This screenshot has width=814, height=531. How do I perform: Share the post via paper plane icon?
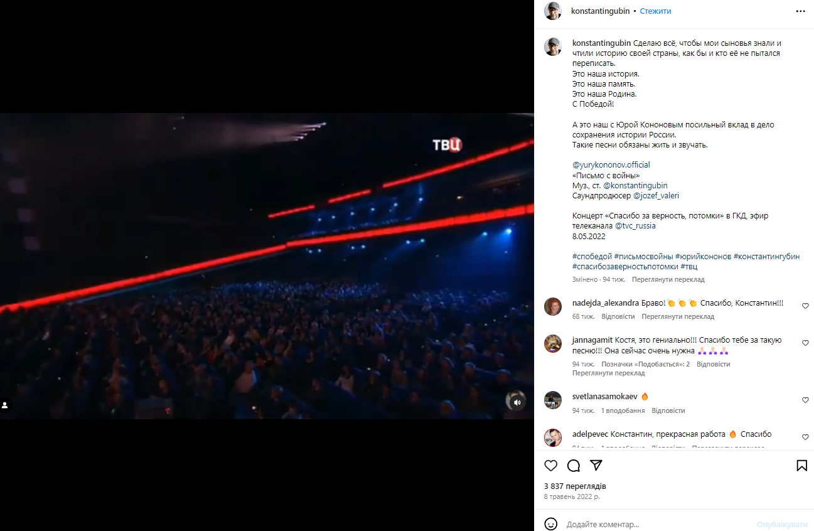point(596,466)
